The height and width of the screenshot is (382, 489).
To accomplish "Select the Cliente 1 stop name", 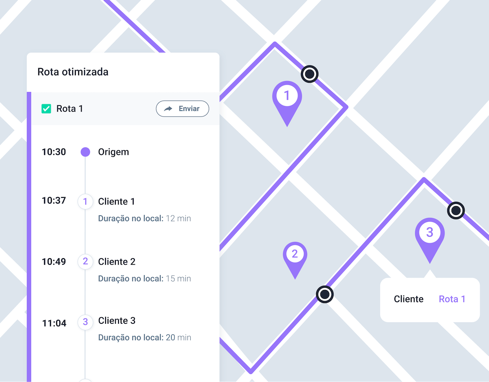I will pos(117,202).
